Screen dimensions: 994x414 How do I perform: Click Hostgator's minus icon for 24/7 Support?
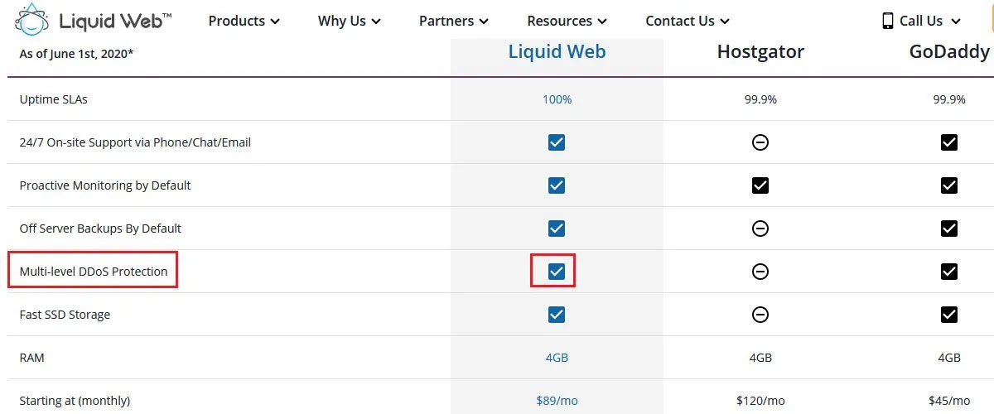pos(760,142)
